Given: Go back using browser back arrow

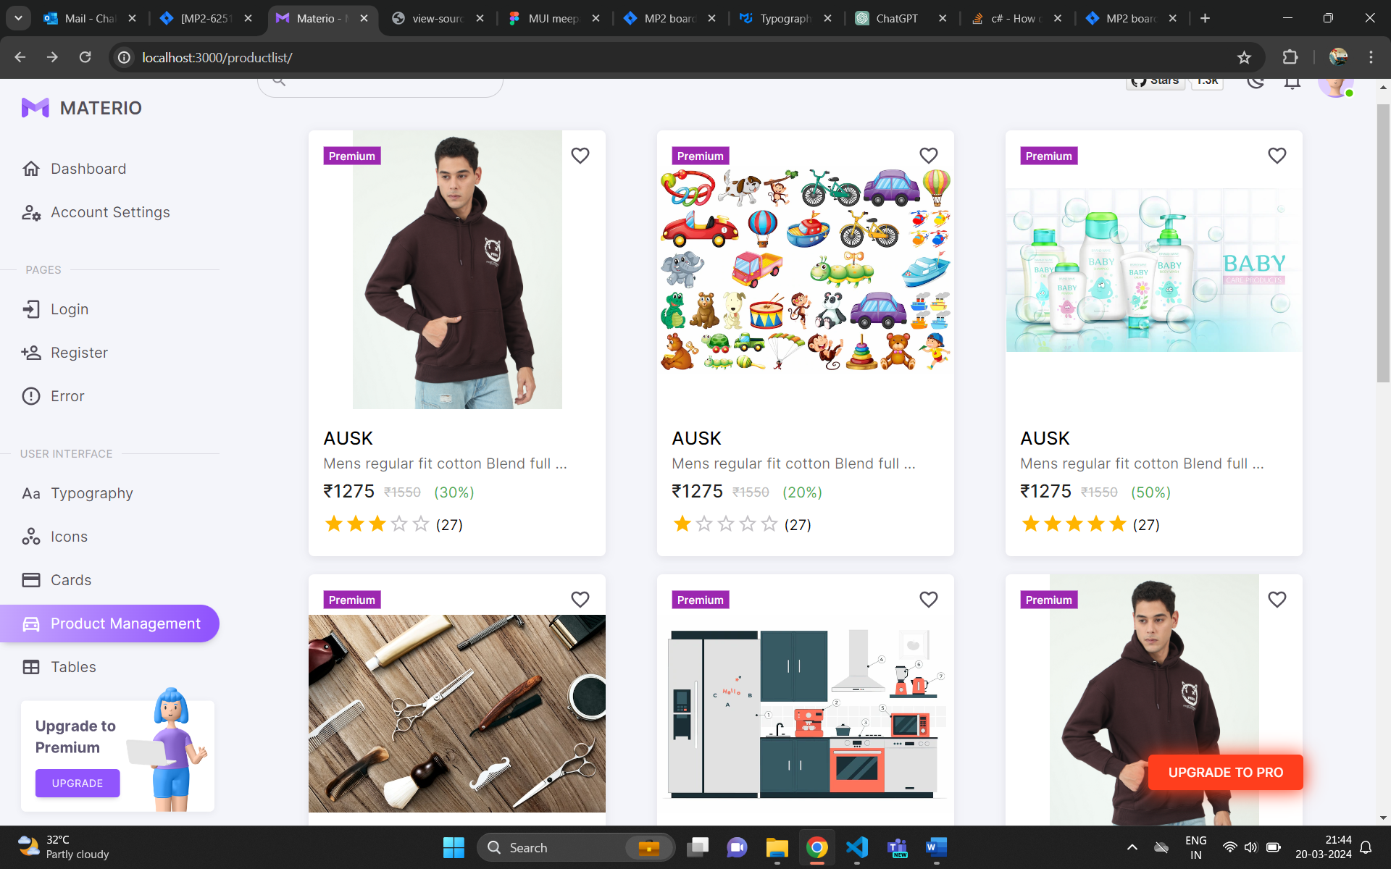Looking at the screenshot, I should point(20,57).
